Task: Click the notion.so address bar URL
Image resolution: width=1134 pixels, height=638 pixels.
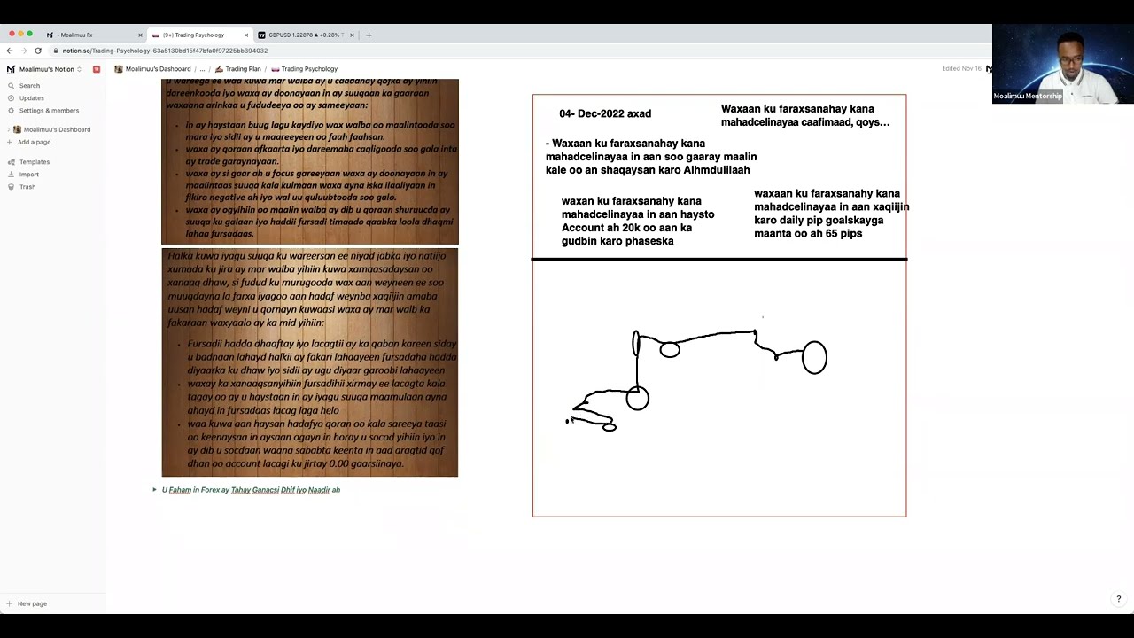Action: 165,51
